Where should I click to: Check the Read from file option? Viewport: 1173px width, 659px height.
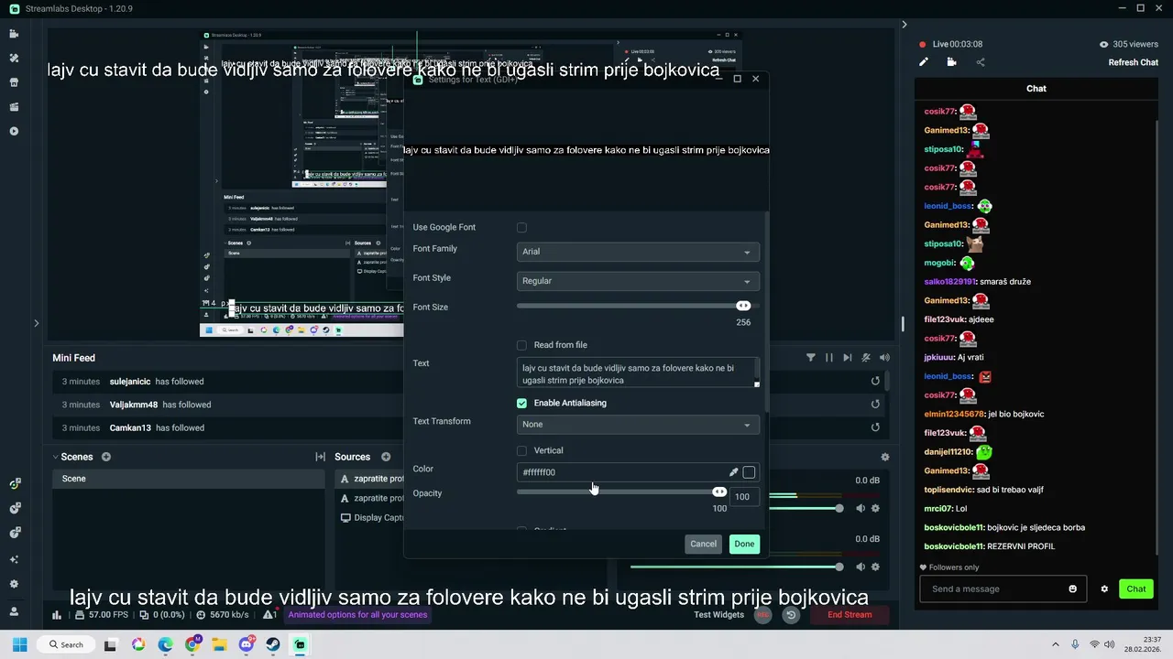coord(521,345)
